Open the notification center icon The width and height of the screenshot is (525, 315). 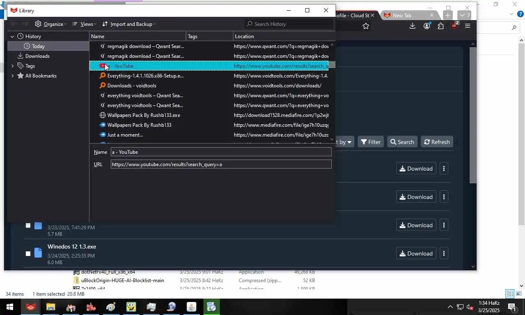[512, 307]
